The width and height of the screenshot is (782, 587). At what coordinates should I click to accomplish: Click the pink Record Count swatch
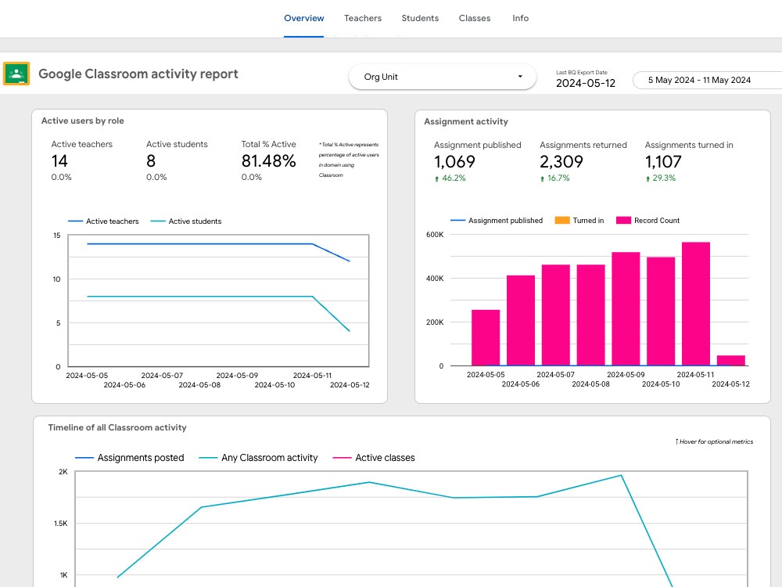click(x=623, y=221)
